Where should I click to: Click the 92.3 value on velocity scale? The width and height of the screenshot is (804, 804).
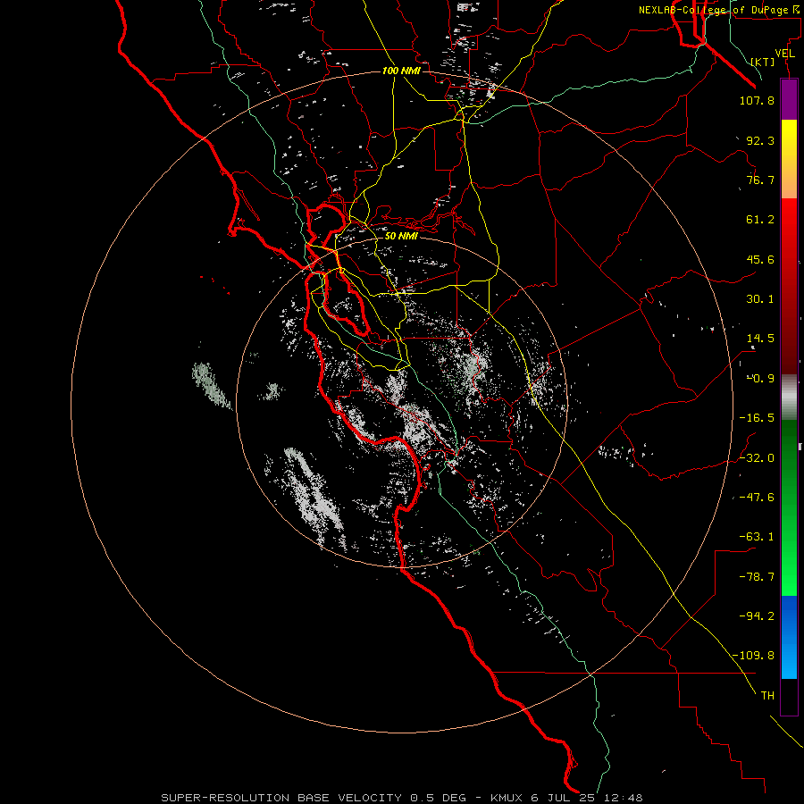pos(760,140)
